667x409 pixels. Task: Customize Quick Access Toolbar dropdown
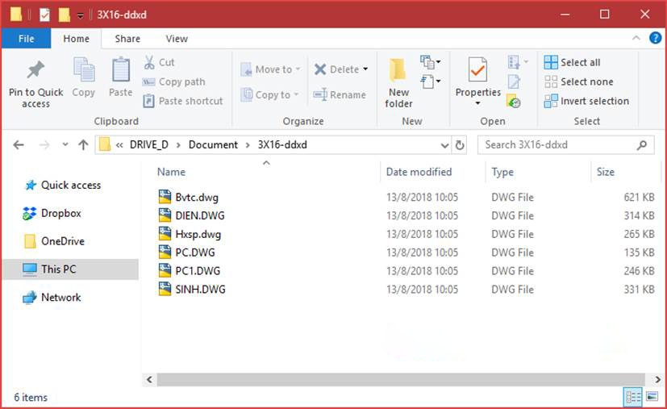80,16
